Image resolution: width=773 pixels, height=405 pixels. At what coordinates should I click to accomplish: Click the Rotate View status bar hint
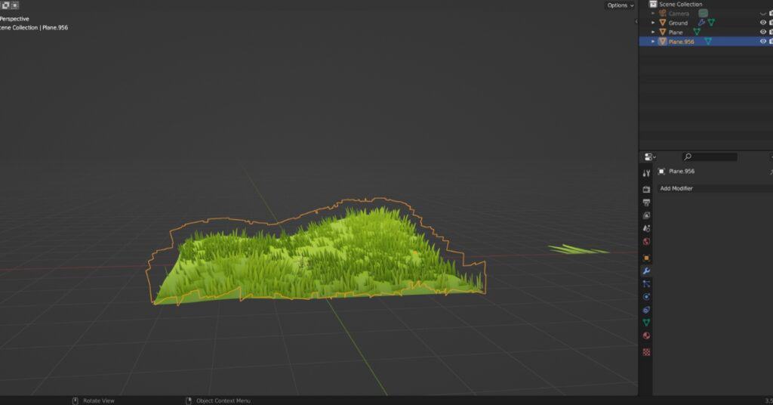pos(99,400)
